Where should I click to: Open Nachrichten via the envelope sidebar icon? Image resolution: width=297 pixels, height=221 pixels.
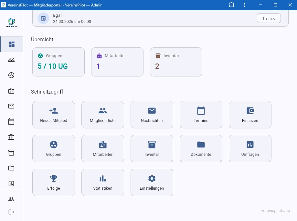[x=11, y=106]
